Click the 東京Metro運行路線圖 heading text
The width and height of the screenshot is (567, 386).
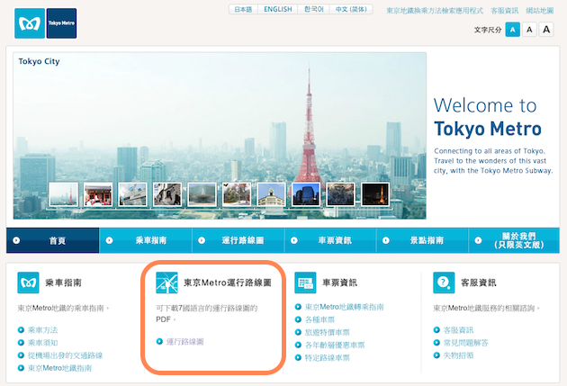(x=228, y=283)
